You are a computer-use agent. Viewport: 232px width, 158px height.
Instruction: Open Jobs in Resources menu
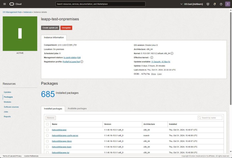coord(6,112)
